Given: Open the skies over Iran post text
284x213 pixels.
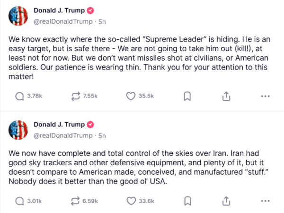Looking at the screenshot, I should pos(138,168).
